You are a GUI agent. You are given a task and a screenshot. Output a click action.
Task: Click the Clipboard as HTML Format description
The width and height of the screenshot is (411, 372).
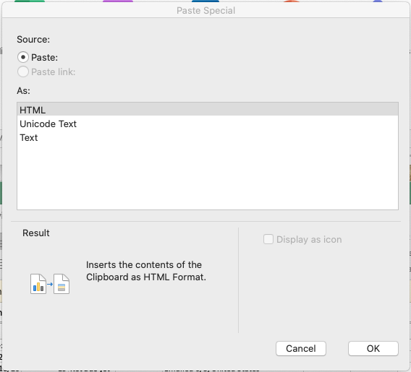[x=146, y=271]
